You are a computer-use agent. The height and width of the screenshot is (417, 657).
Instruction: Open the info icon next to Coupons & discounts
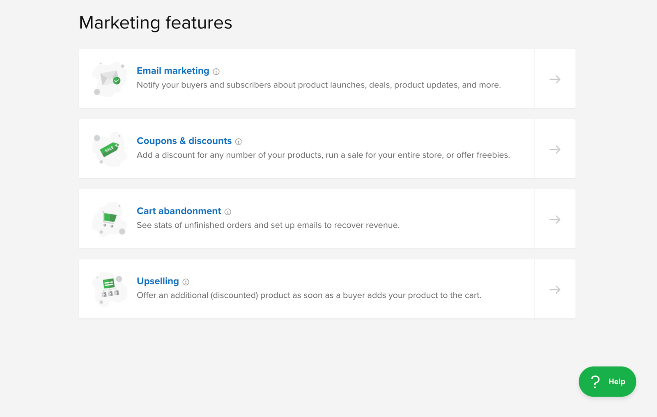pyautogui.click(x=239, y=142)
